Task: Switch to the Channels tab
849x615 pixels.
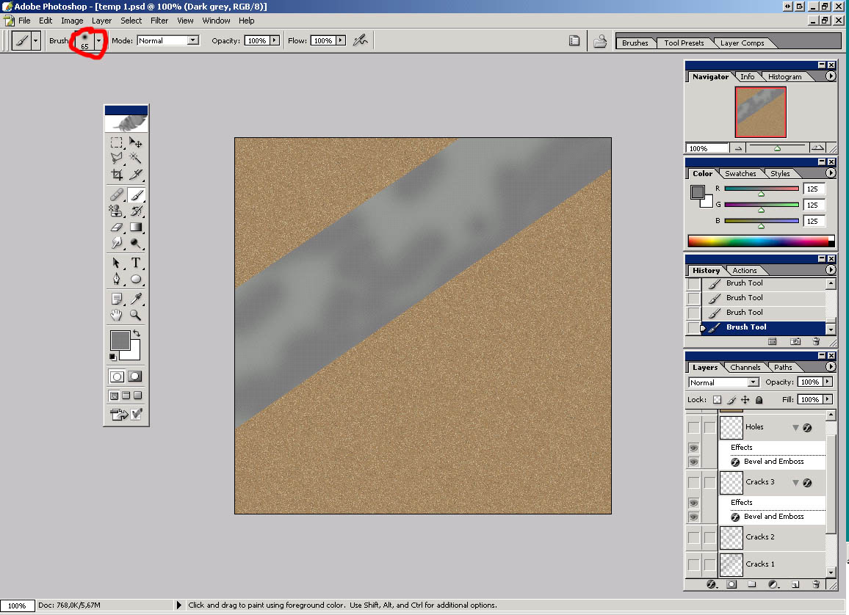Action: (x=745, y=368)
